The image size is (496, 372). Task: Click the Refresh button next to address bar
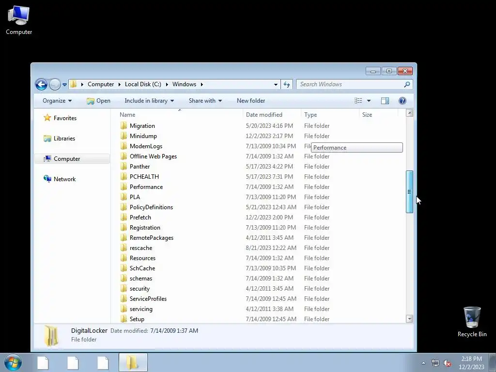(x=287, y=84)
